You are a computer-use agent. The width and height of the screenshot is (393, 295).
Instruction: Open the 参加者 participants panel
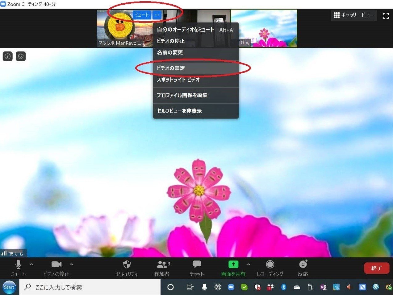(161, 267)
